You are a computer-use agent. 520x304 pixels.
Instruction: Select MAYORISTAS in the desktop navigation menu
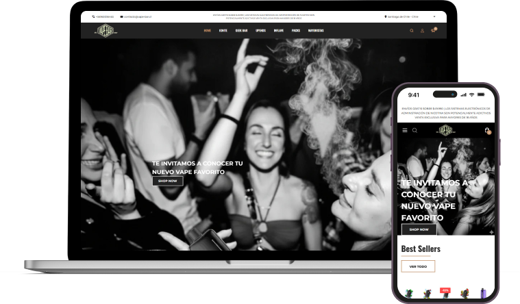pyautogui.click(x=316, y=31)
